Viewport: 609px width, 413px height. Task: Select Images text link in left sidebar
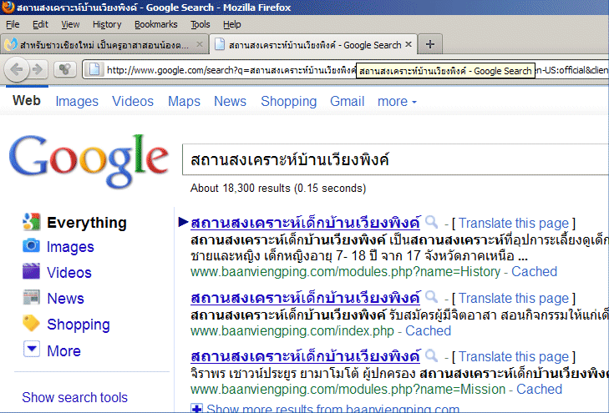click(x=70, y=248)
